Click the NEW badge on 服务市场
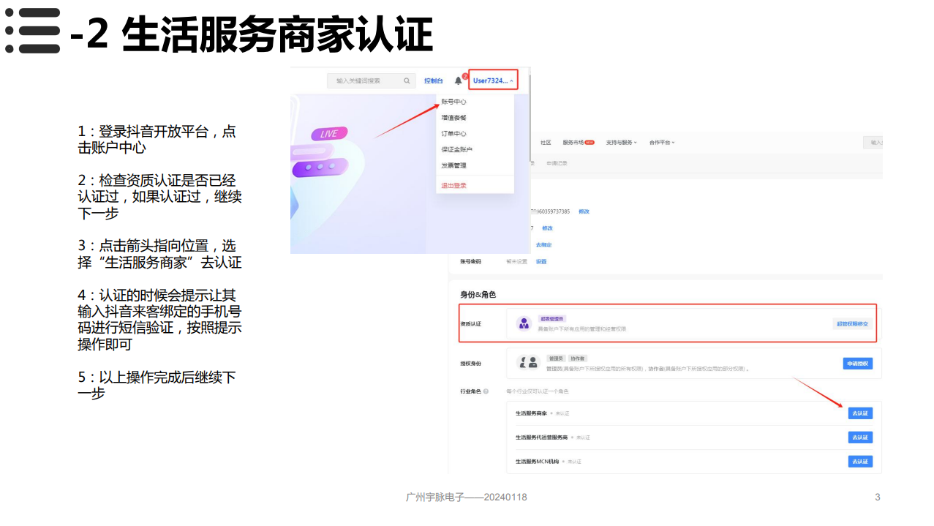This screenshot has height=526, width=934. tap(589, 140)
